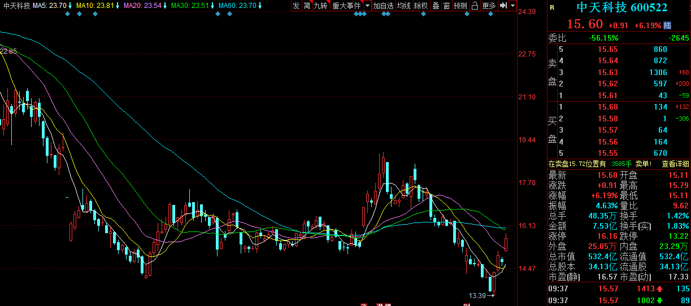
Task: Click the 22.85 price label on chart
Action: [x=8, y=51]
